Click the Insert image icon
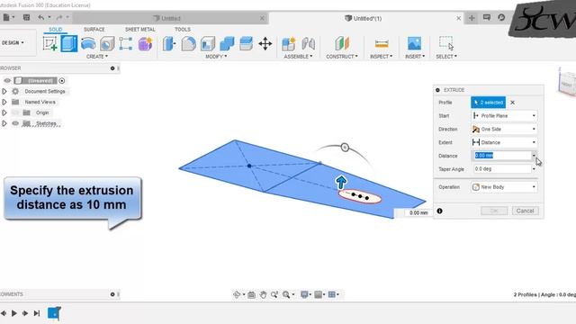Image resolution: width=576 pixels, height=324 pixels. coord(414,43)
